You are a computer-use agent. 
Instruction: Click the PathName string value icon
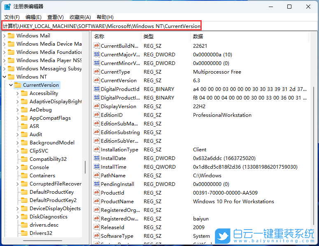[x=97, y=175]
